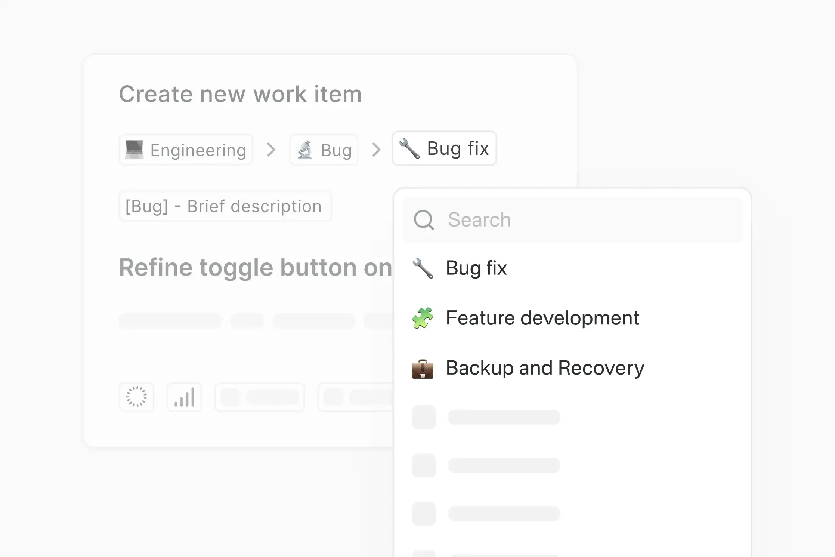Viewport: 835px width, 557px height.
Task: Open the signal bars priority selector
Action: coord(184,397)
